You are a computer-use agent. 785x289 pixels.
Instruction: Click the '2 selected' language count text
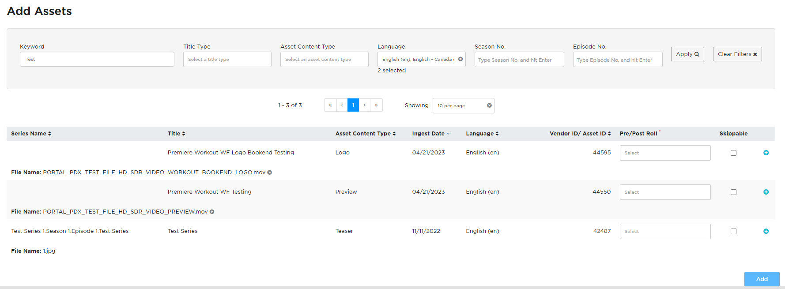click(x=392, y=71)
